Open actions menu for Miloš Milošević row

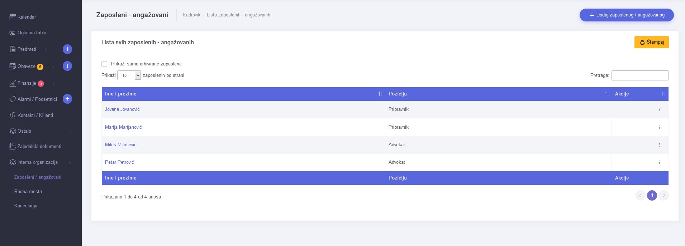(x=659, y=145)
